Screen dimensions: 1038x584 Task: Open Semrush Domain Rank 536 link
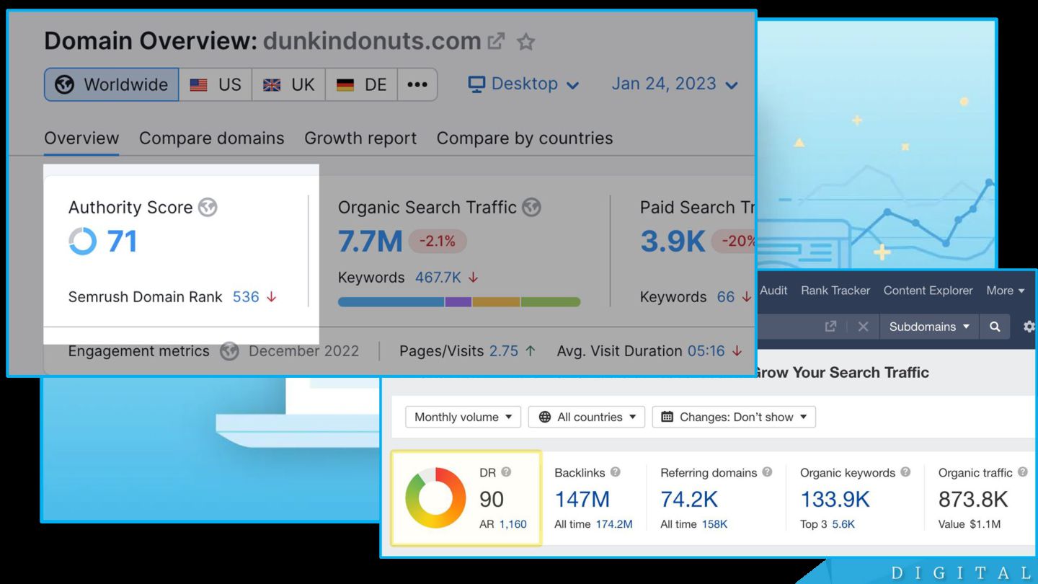246,297
